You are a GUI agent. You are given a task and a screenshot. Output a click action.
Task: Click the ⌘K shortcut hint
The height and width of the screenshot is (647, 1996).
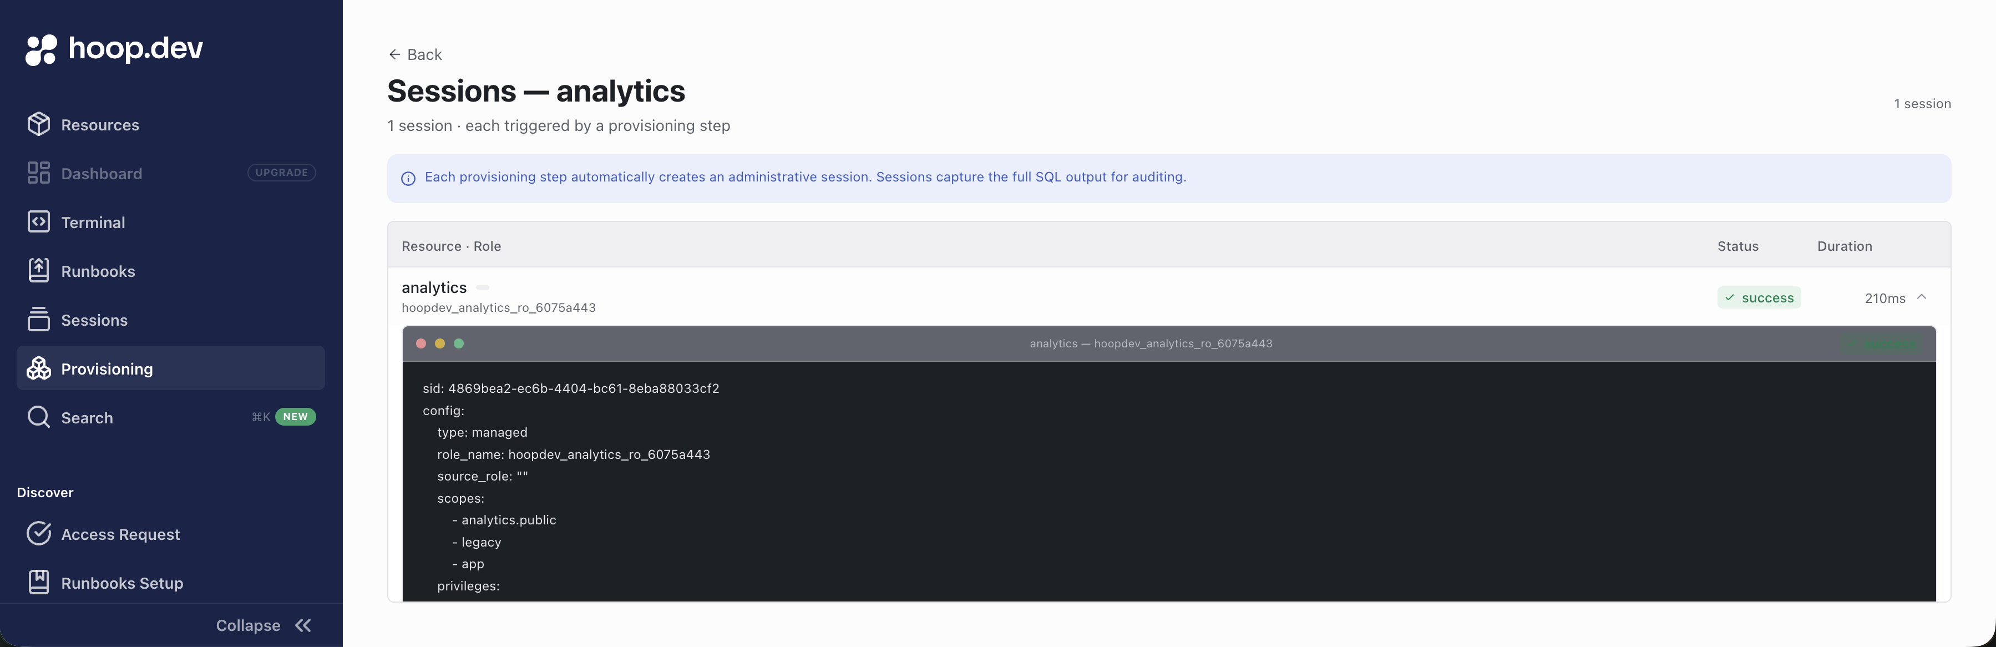261,417
